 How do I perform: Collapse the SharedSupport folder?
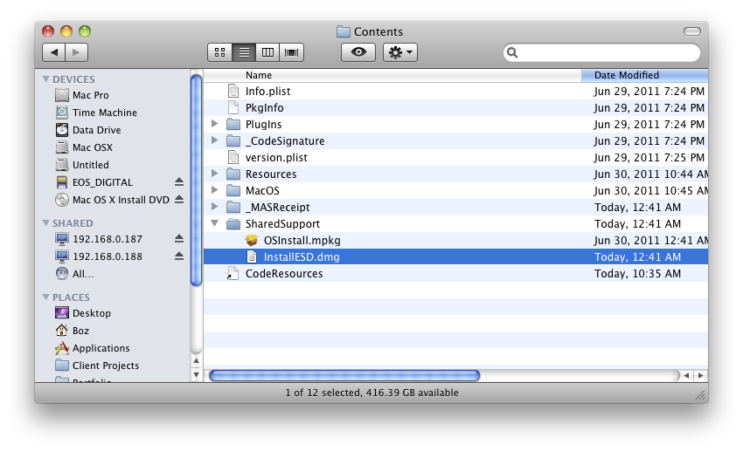215,224
